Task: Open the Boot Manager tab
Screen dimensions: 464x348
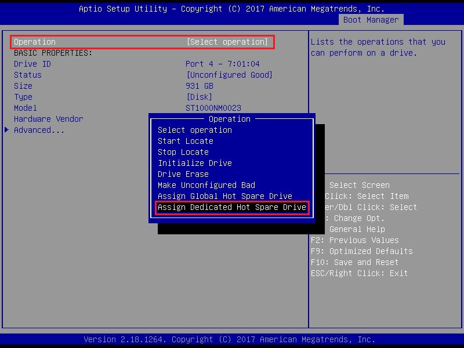Action: coord(370,20)
